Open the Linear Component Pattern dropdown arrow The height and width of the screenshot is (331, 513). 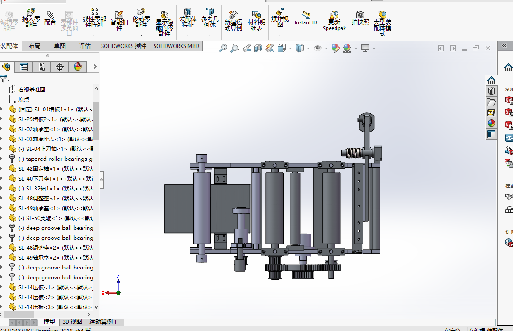[94, 35]
